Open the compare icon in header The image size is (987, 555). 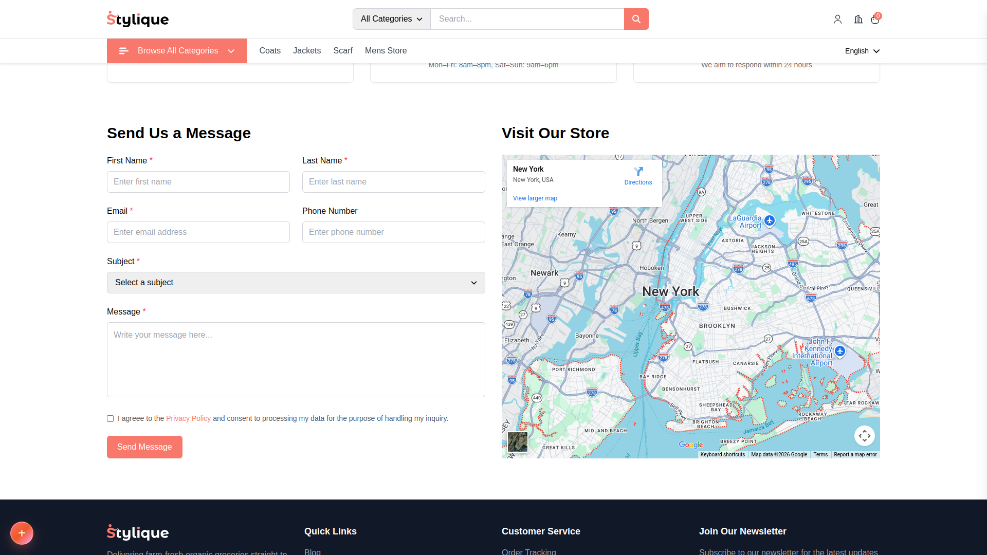pos(858,19)
